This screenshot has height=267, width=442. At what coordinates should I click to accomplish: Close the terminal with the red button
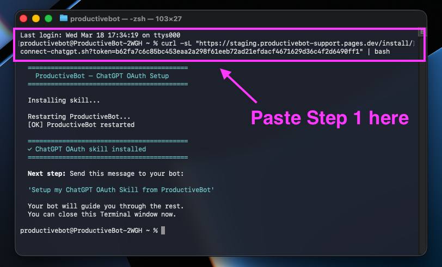point(23,18)
